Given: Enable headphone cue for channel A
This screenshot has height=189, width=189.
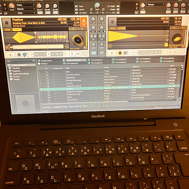Looking at the screenshot, I should [x=94, y=53].
